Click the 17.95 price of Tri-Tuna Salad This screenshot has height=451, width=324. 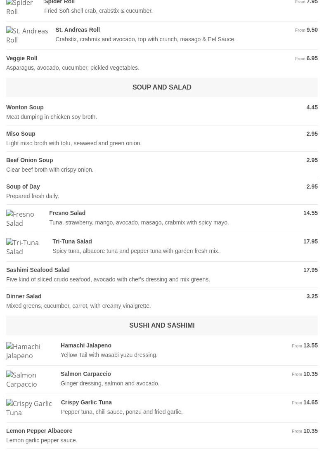(310, 241)
